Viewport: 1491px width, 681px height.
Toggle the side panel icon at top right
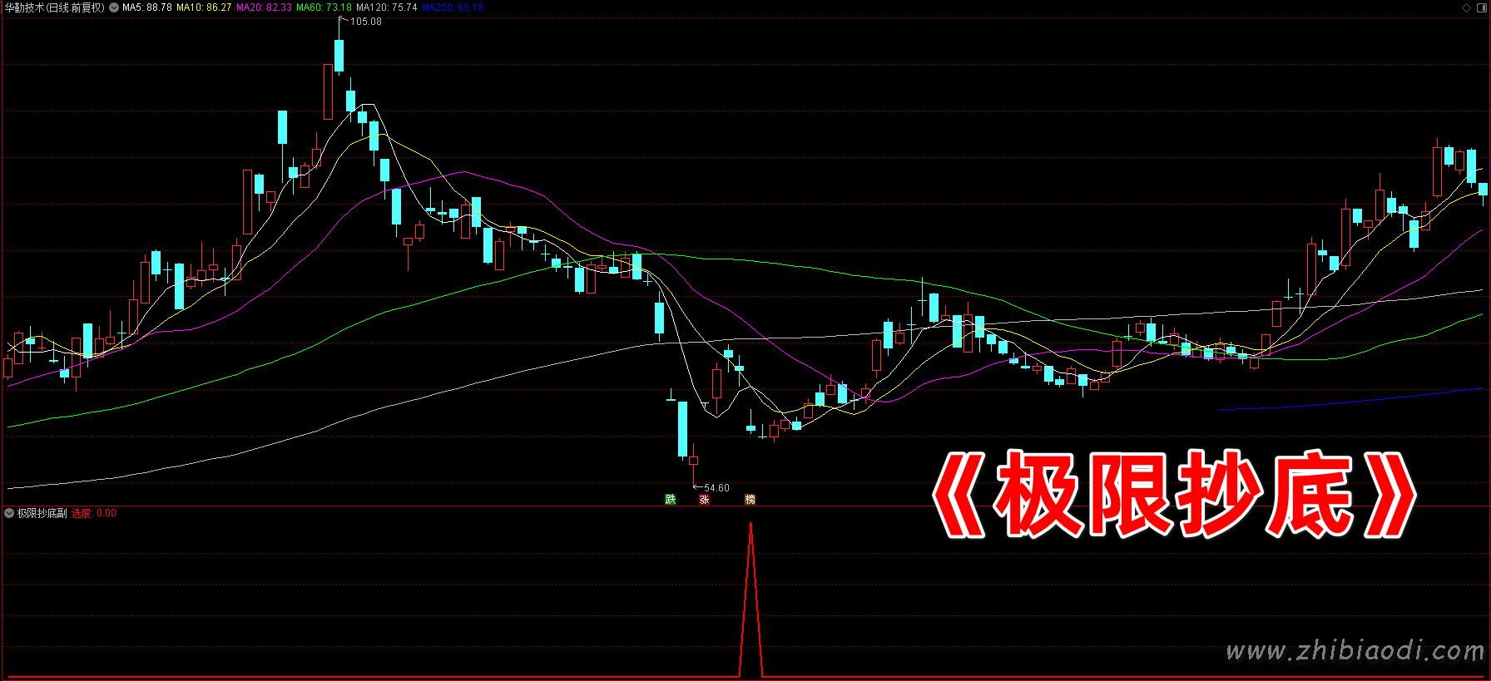click(1480, 7)
